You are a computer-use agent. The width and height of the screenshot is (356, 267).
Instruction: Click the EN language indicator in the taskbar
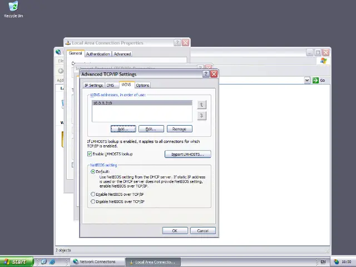[x=323, y=261]
